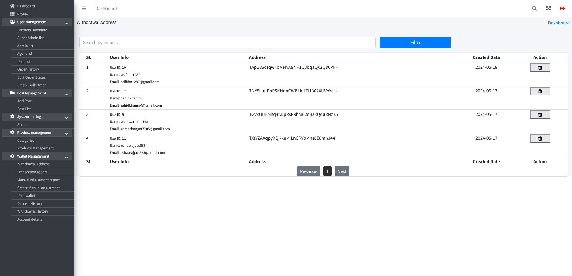
Task: Focus the Search by email field
Action: tap(227, 42)
